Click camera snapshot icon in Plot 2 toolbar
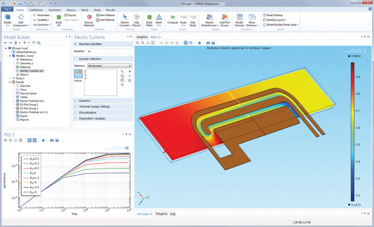374x227 pixels. point(52,141)
